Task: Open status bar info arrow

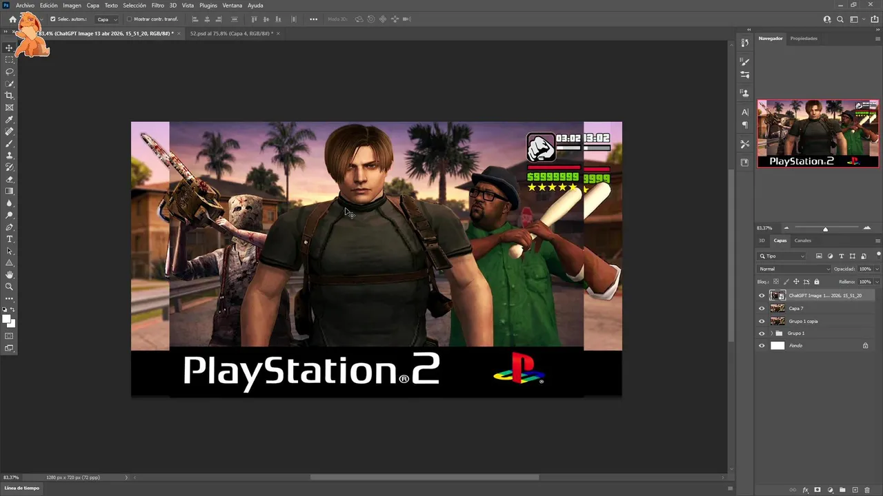Action: [x=126, y=477]
